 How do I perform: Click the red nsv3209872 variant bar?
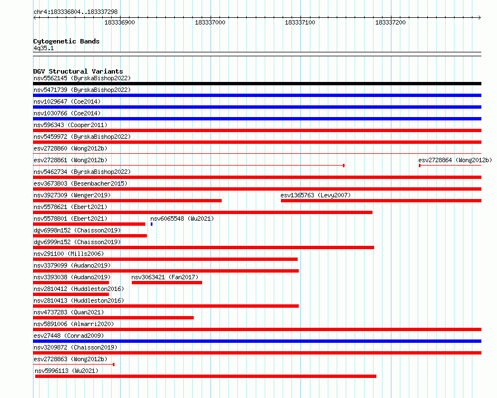[x=257, y=353]
